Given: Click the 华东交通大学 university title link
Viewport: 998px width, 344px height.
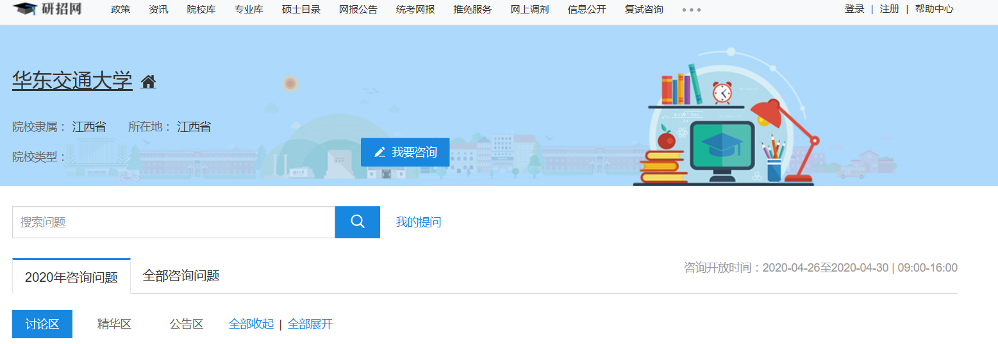Looking at the screenshot, I should coord(72,81).
